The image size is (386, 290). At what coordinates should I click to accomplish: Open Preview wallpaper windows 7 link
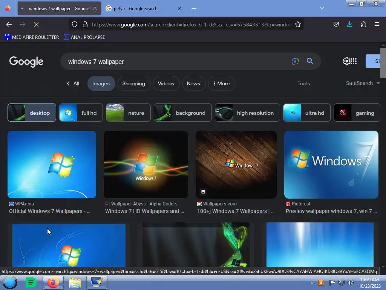click(x=331, y=211)
